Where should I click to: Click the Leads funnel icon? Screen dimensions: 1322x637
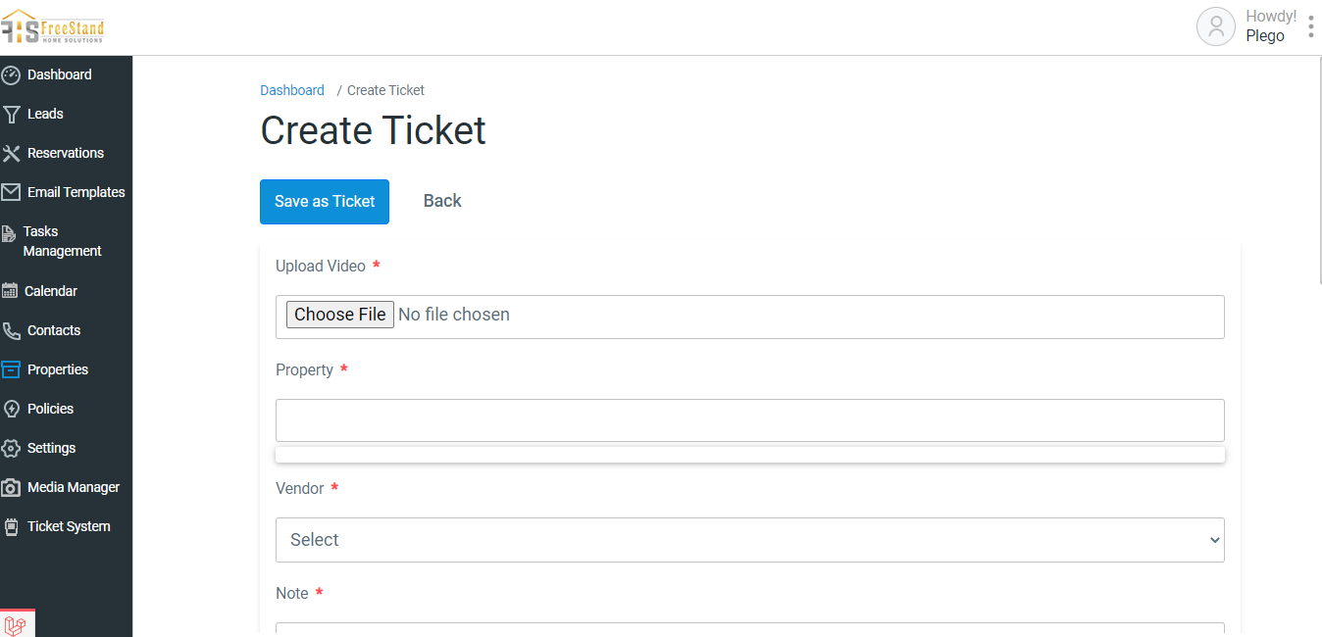coord(11,115)
